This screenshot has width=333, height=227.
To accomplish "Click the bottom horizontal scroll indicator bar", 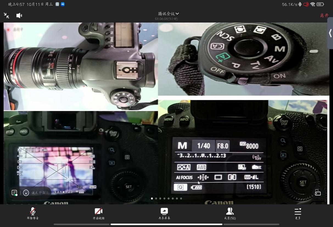I will point(166,224).
